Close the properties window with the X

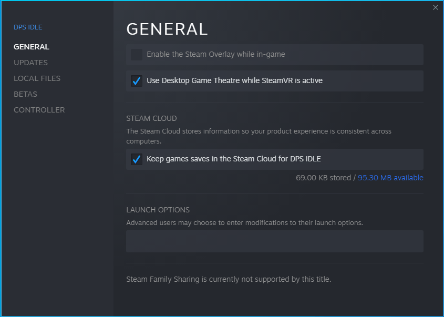(435, 7)
